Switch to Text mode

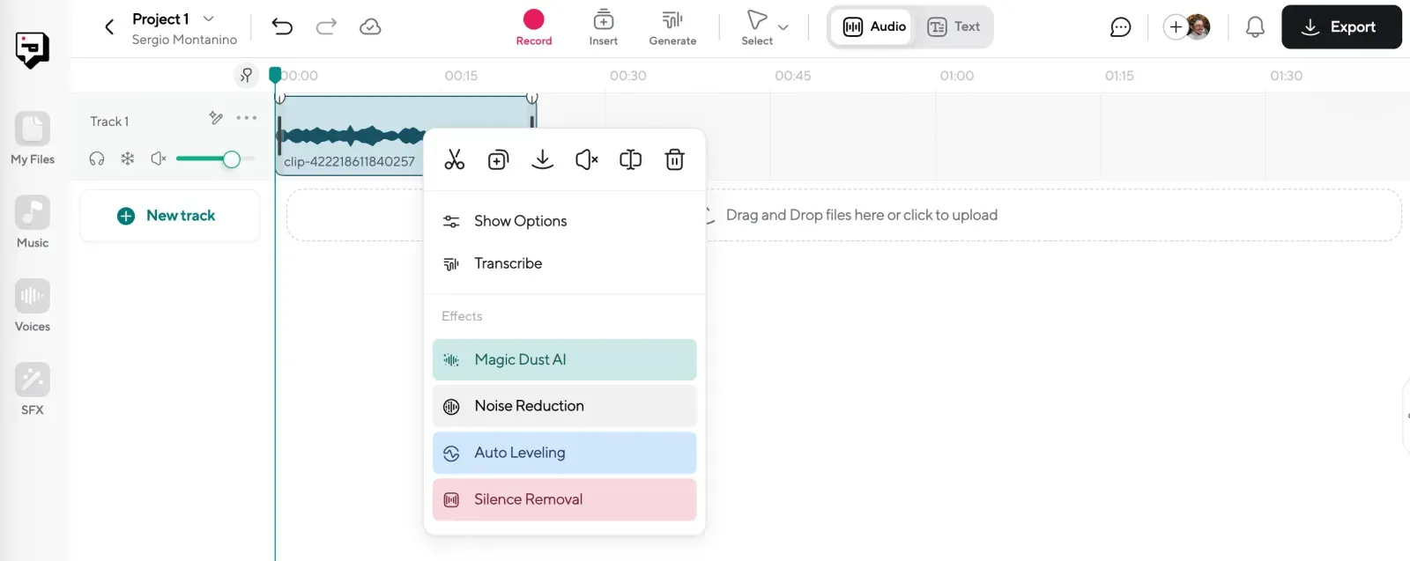pos(954,26)
